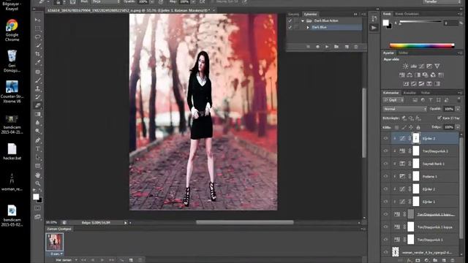Select the Crop tool
This screenshot has width=468, height=263.
(x=37, y=54)
